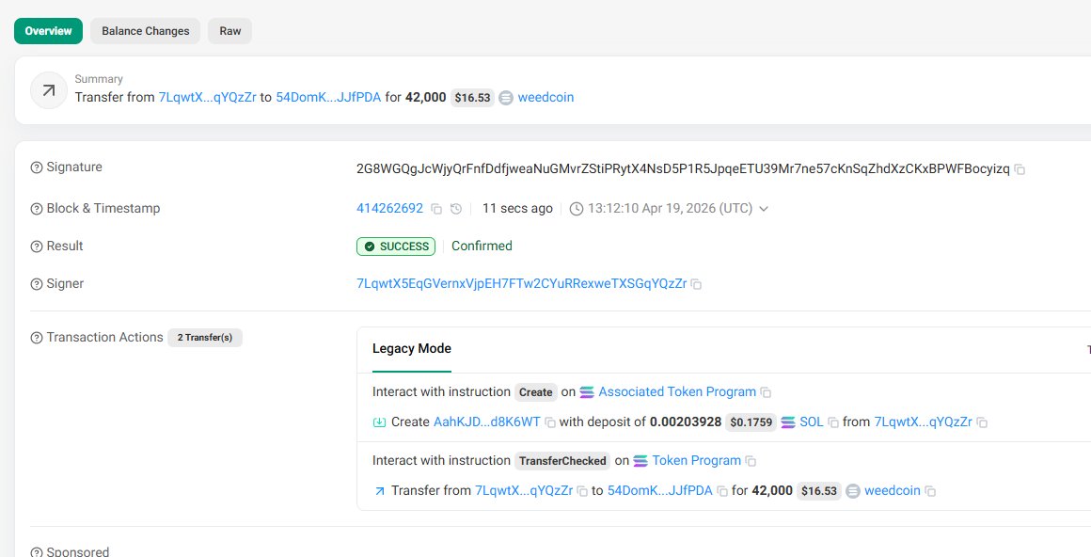1091x557 pixels.
Task: Click the clock icon before 13:12:10 timestamp
Action: 577,209
